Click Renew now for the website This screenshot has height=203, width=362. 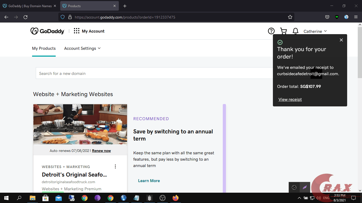(x=101, y=150)
